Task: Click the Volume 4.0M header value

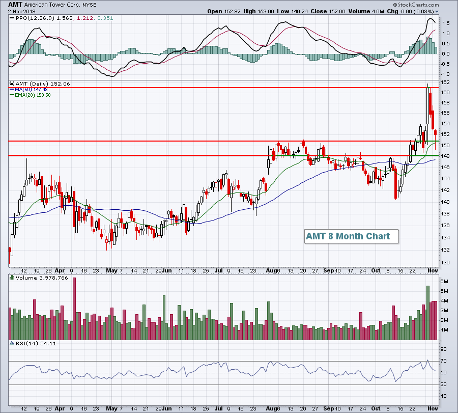Action: [366, 11]
